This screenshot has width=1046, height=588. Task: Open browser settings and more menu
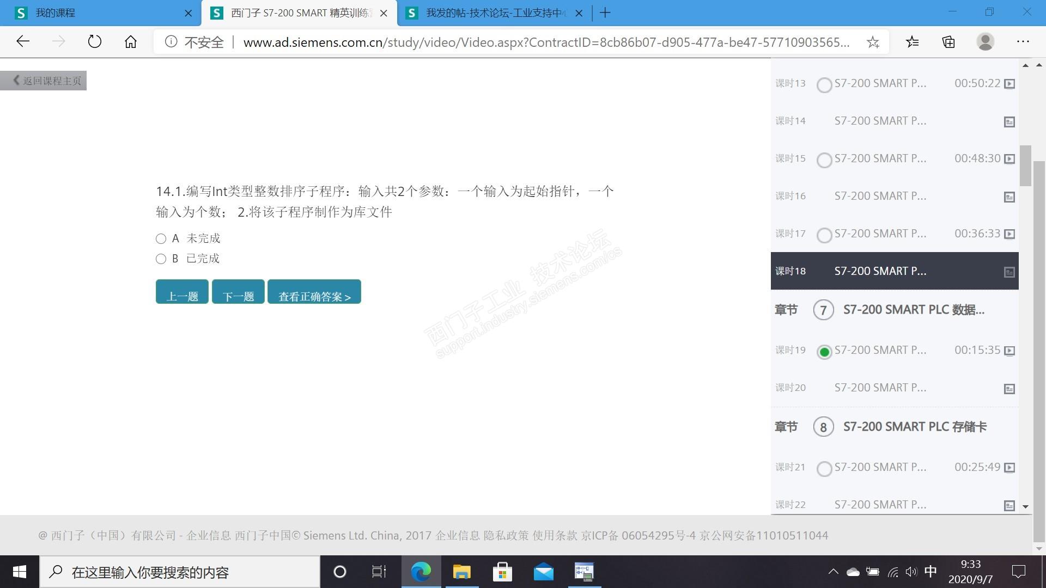tap(1023, 42)
